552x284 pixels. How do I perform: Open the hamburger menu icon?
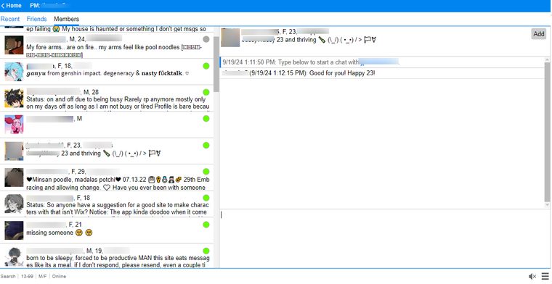545,277
